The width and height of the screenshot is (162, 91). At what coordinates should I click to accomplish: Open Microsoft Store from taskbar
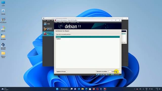point(90,89)
